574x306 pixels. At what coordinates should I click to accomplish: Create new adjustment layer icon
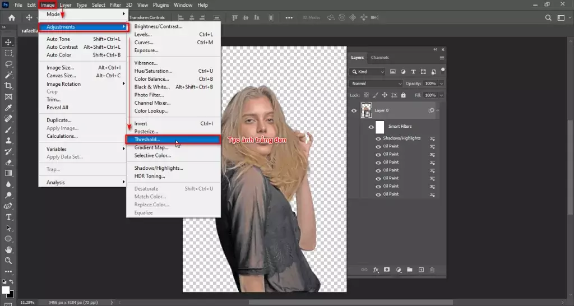[x=399, y=270]
